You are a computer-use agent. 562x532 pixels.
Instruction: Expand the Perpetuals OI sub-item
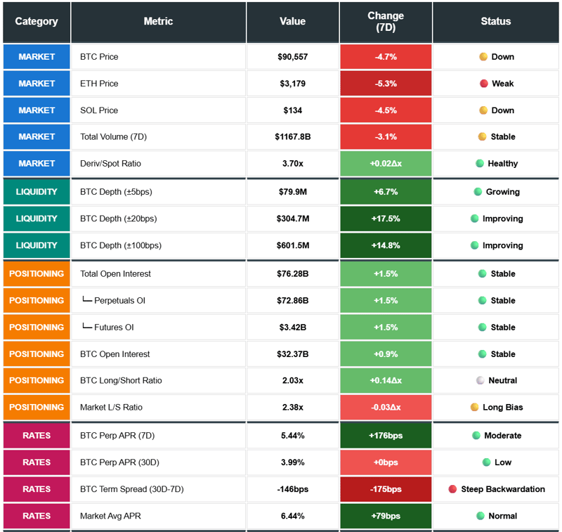[x=157, y=300]
